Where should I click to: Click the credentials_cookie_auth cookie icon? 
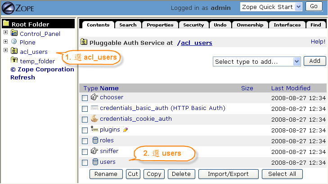pos(94,118)
